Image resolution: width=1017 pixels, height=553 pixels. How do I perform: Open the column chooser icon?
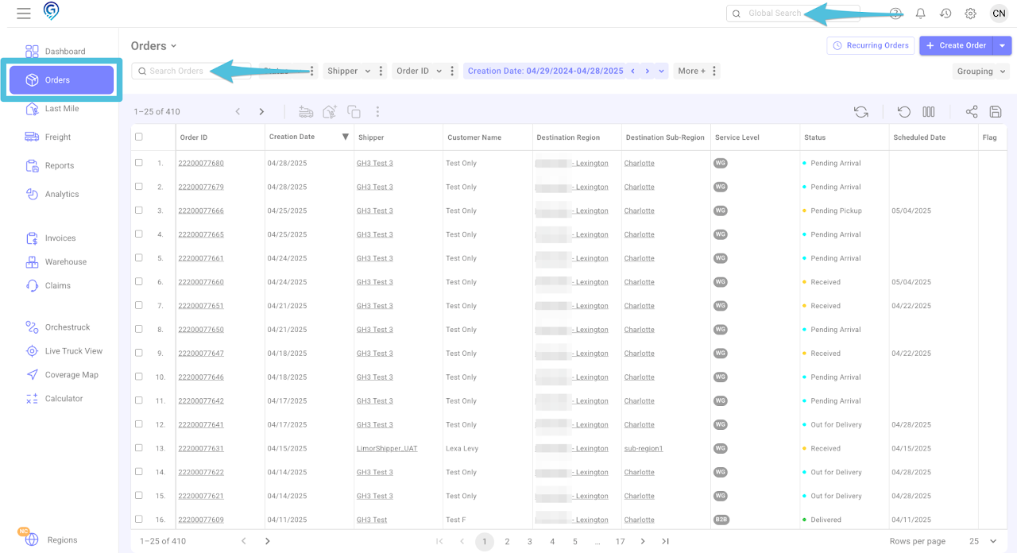pyautogui.click(x=928, y=112)
